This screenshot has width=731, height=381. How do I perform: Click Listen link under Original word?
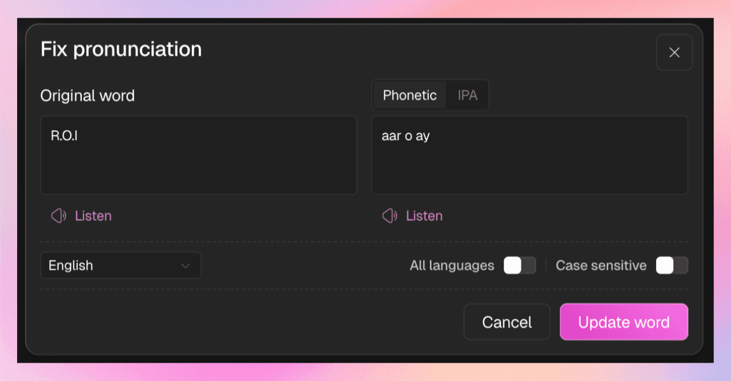(x=93, y=216)
